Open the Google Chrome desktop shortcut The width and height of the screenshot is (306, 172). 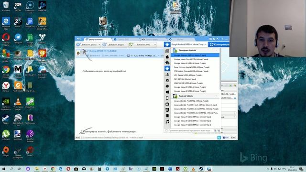(6, 72)
